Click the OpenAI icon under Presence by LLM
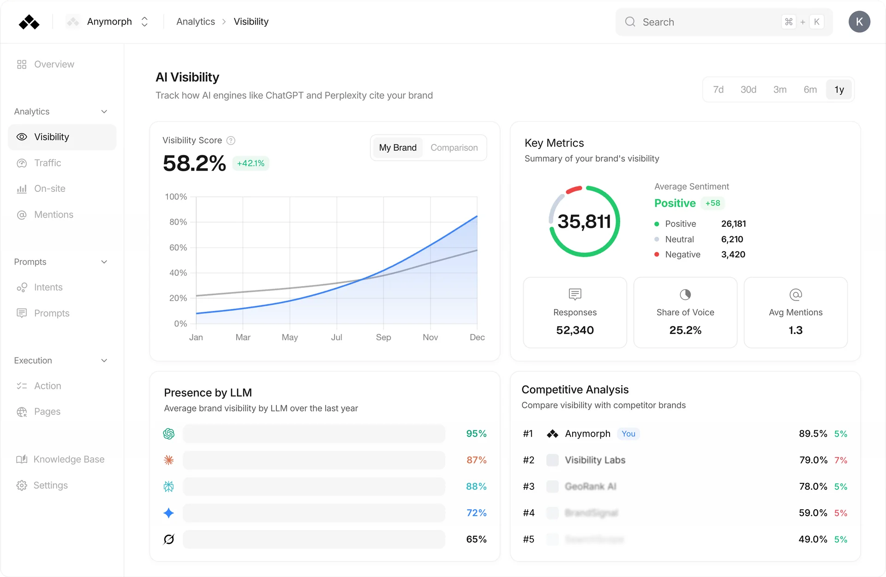Viewport: 886px width, 577px height. (x=169, y=434)
